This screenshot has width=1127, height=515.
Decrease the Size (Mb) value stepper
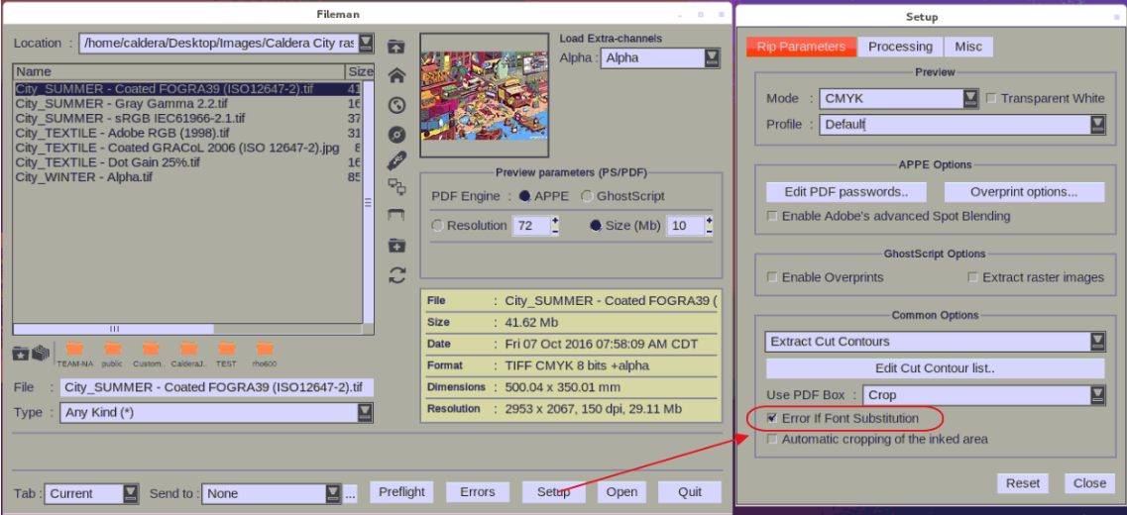[x=710, y=231]
